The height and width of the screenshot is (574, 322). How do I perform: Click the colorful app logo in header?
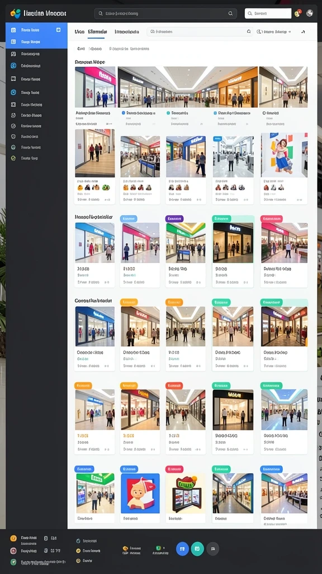[16, 13]
